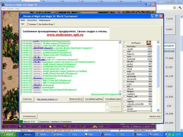Click the Монетка [0;1] coin button
This screenshot has height=137, width=183.
coord(76,99)
